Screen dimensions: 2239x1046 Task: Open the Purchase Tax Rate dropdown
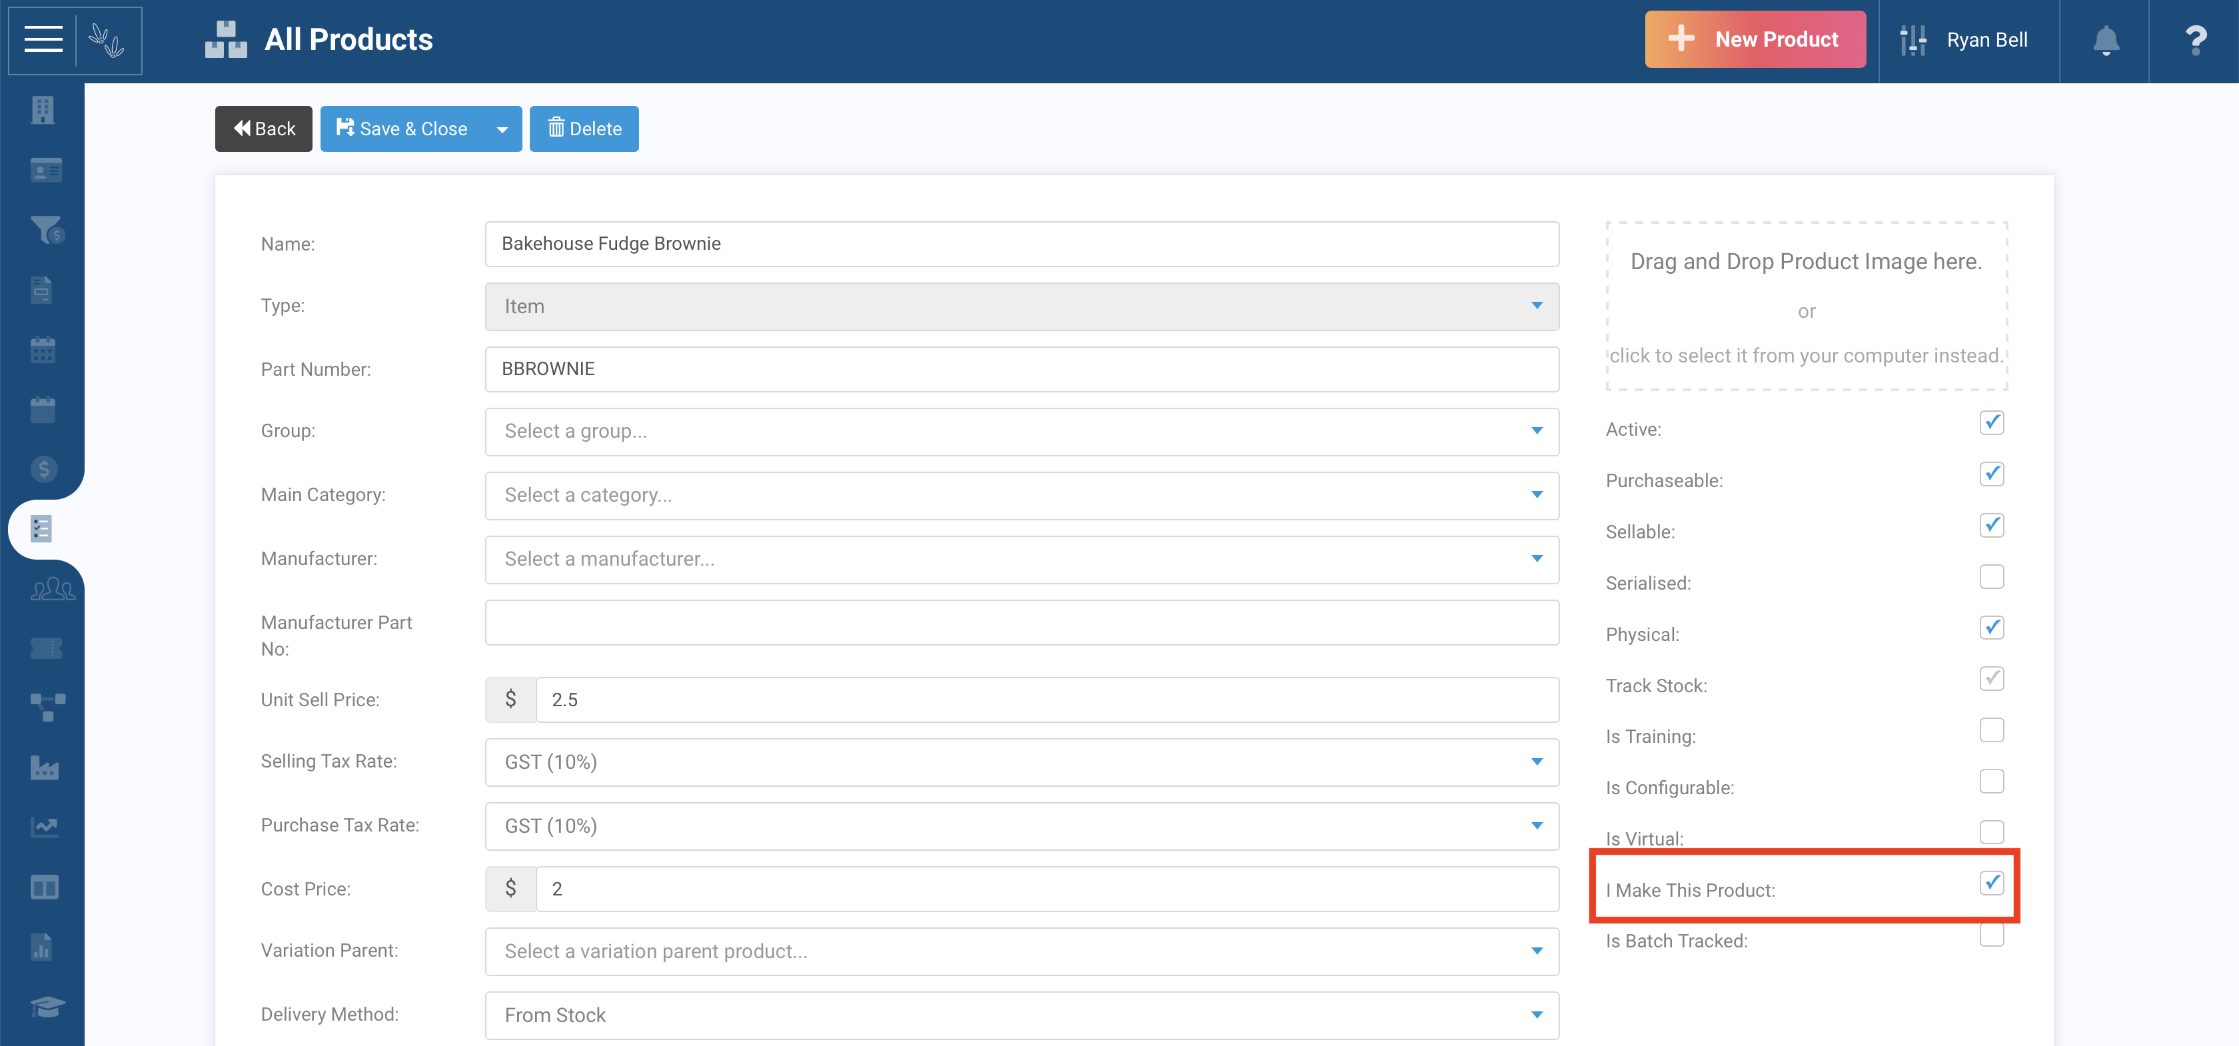[x=1022, y=826]
